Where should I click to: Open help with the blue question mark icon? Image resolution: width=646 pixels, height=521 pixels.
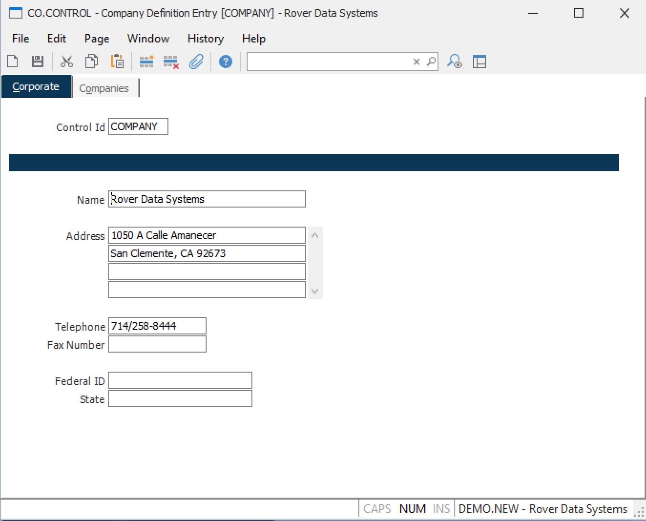(225, 62)
